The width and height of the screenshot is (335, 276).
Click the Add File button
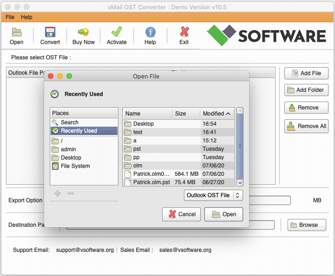[306, 73]
